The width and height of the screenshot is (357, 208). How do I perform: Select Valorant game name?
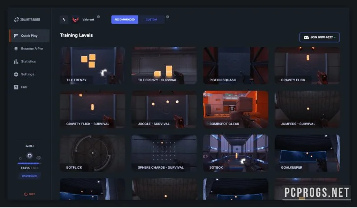[88, 20]
